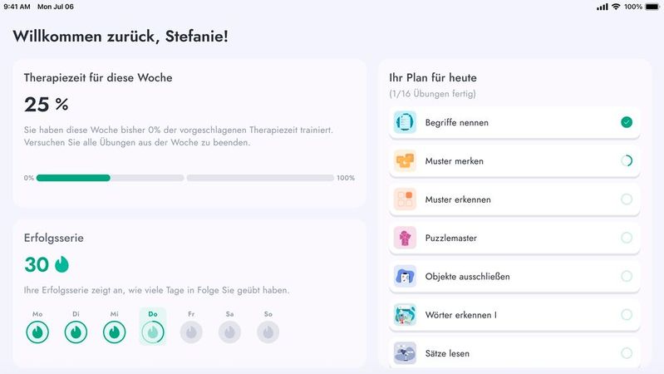Check the circle for Objekte ausschließen
The image size is (664, 374).
click(627, 277)
